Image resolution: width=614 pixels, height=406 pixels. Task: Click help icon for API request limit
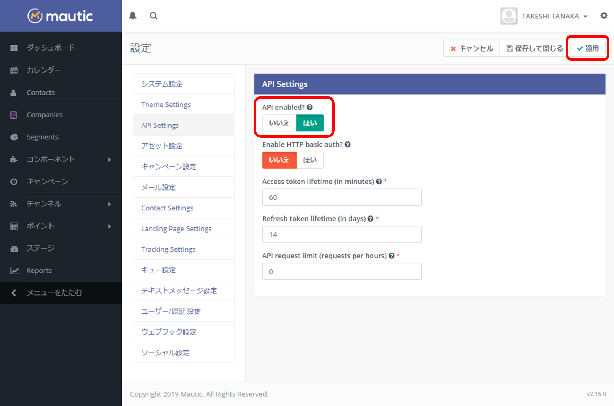tap(392, 256)
